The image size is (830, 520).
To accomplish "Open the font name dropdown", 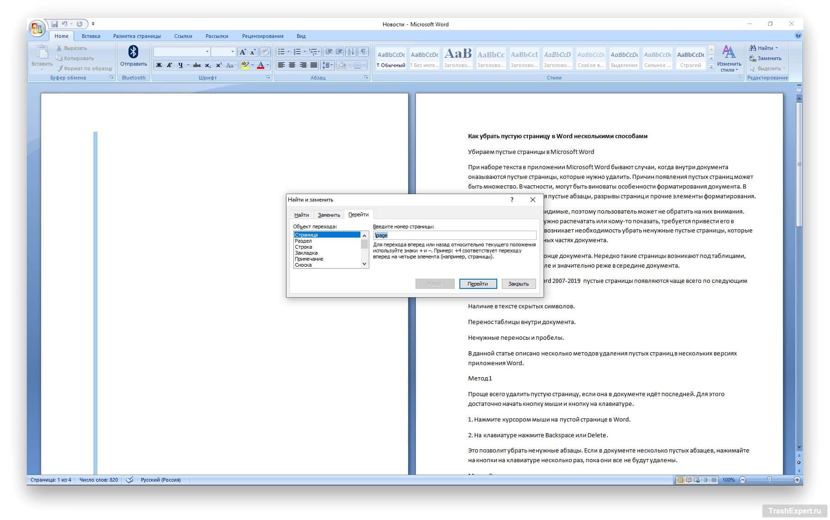I will pyautogui.click(x=207, y=52).
